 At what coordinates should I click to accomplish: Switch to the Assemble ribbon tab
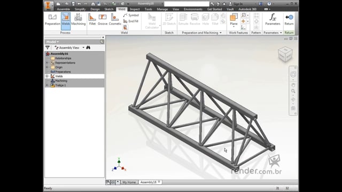click(63, 9)
